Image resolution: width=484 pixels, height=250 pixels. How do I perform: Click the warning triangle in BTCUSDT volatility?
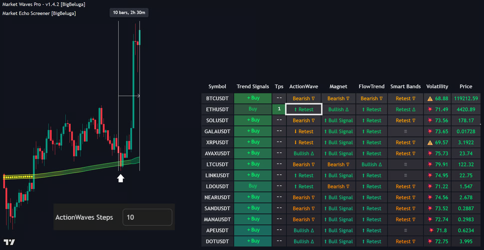tap(430, 99)
